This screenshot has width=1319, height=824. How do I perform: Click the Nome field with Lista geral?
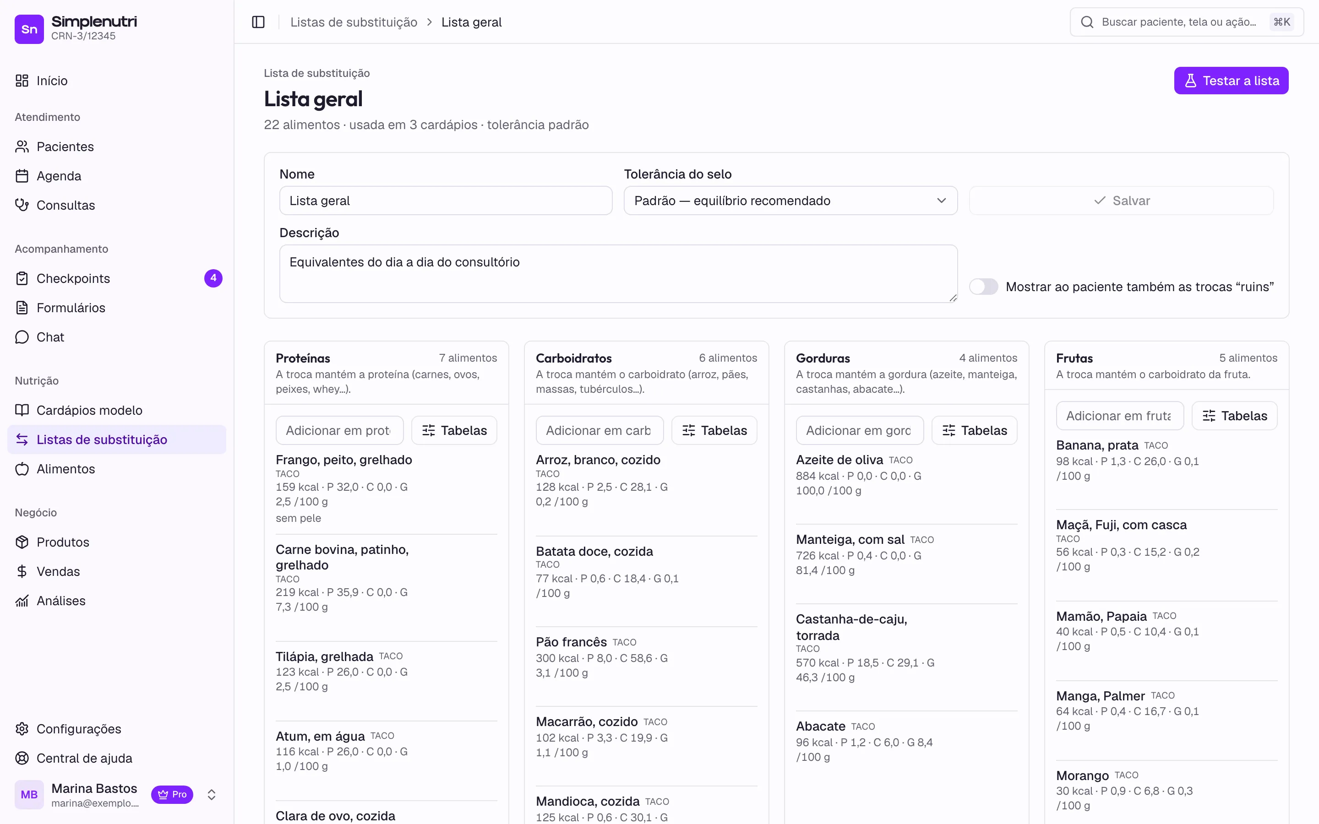coord(446,201)
